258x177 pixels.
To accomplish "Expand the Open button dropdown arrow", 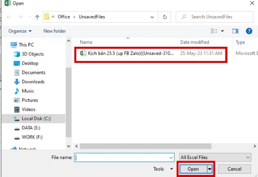I will click(210, 169).
